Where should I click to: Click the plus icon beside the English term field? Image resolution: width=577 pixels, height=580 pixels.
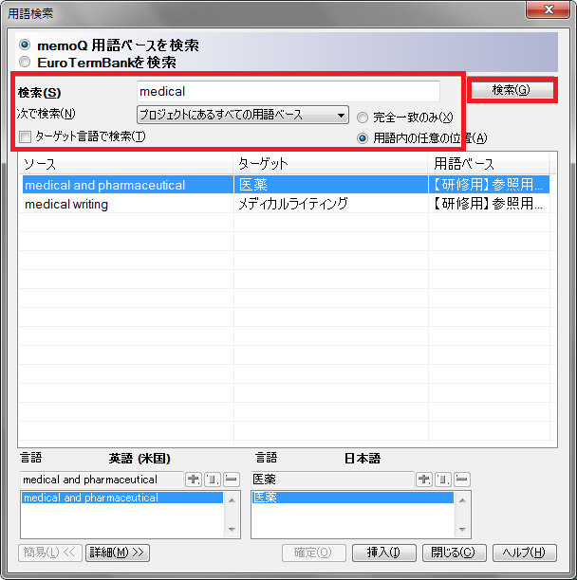[x=193, y=480]
